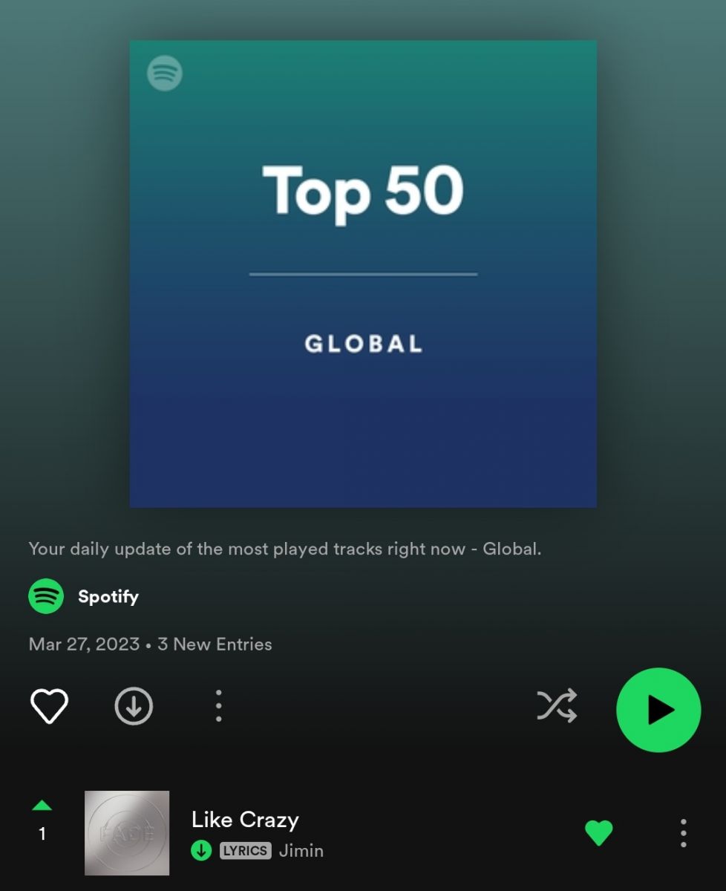Open the Jimin artist name

point(301,851)
